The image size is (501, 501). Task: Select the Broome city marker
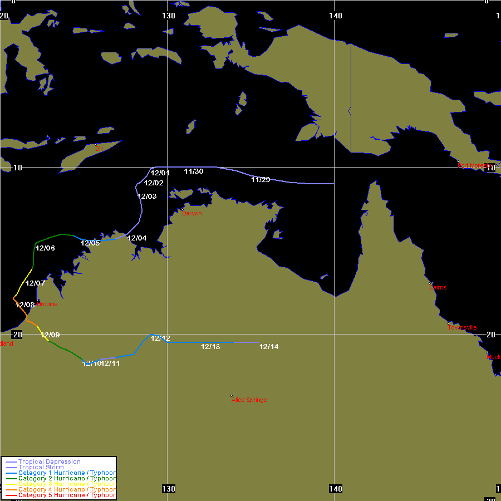click(x=38, y=301)
